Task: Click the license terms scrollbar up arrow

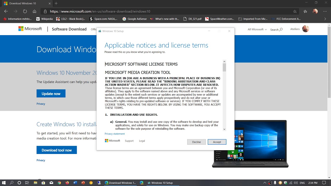Action: coord(224,62)
